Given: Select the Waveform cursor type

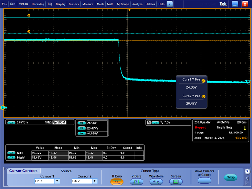Looking at the screenshot, I should pyautogui.click(x=156, y=182).
